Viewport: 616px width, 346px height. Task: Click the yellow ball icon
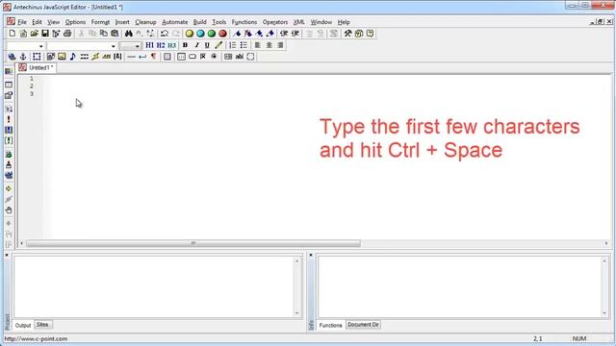pos(190,34)
